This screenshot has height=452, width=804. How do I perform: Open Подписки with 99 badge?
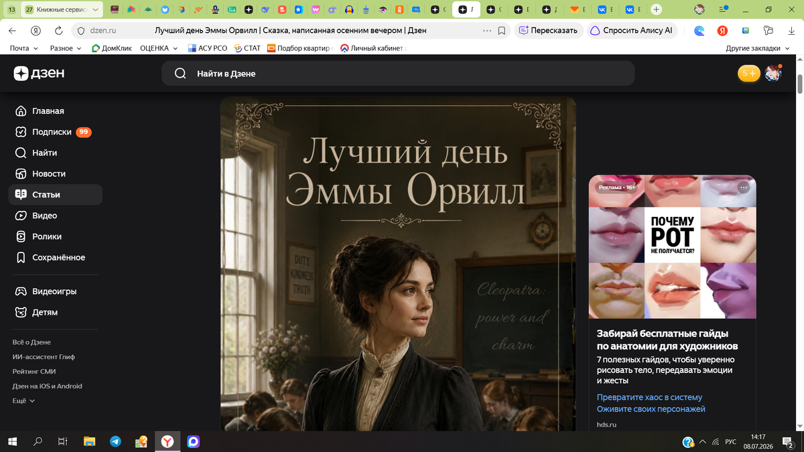click(53, 132)
